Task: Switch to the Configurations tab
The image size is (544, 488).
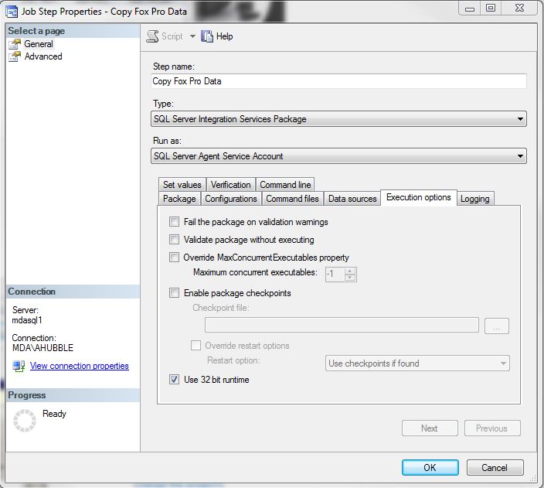Action: (231, 198)
